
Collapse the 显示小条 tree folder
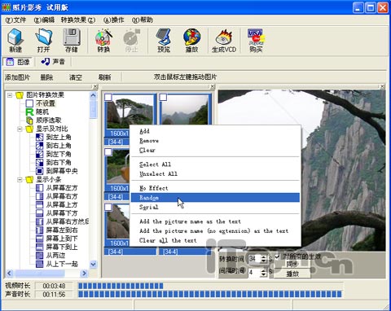pos(20,179)
